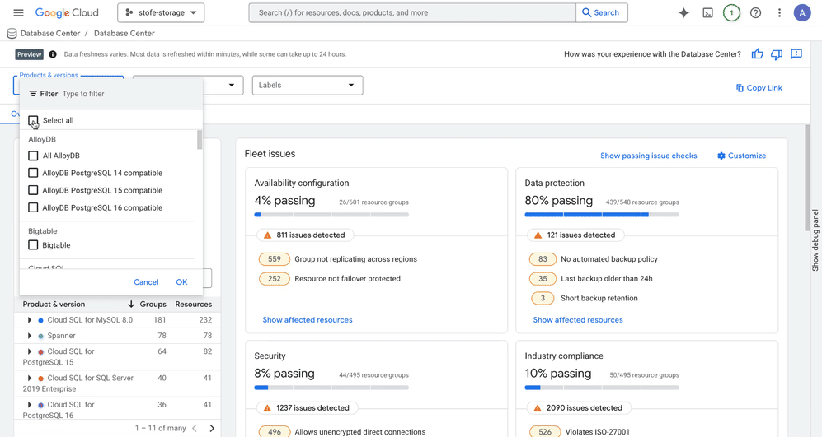Check AlloyDB PostgreSQL 15 compatible
822x437 pixels.
pyautogui.click(x=33, y=190)
